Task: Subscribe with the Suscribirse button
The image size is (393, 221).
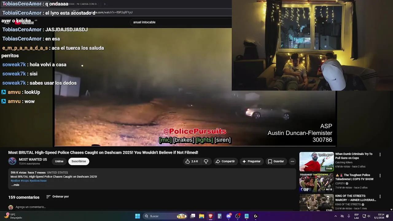Action: (x=79, y=161)
